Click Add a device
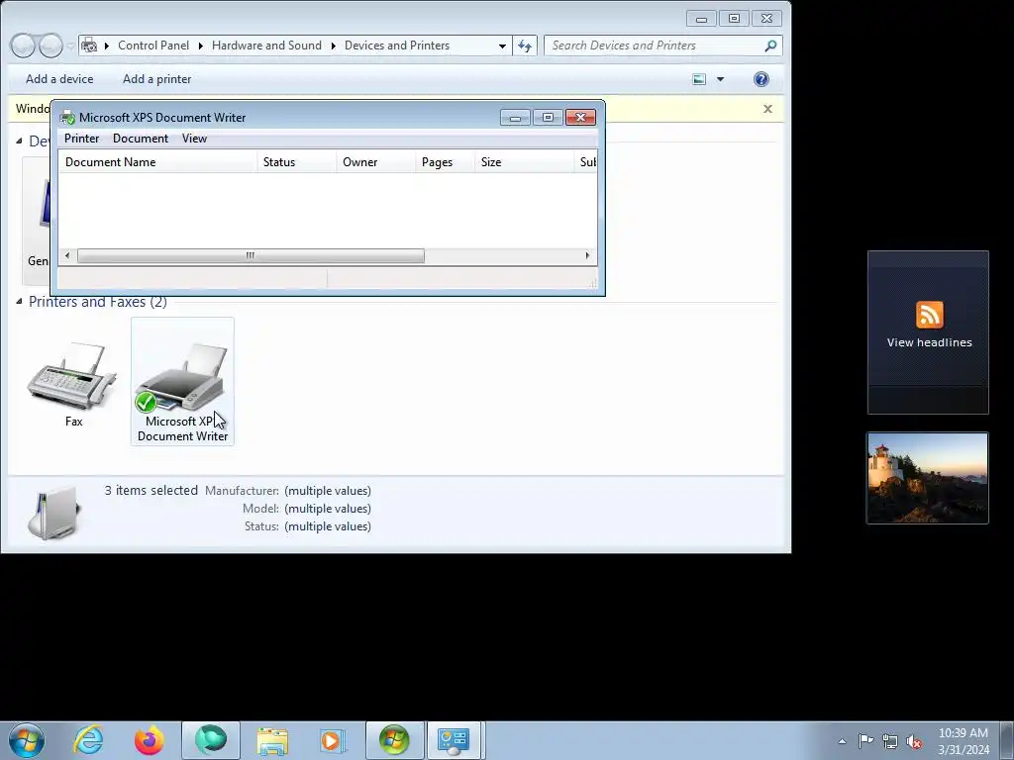Screen dimensions: 1014x760 59,79
